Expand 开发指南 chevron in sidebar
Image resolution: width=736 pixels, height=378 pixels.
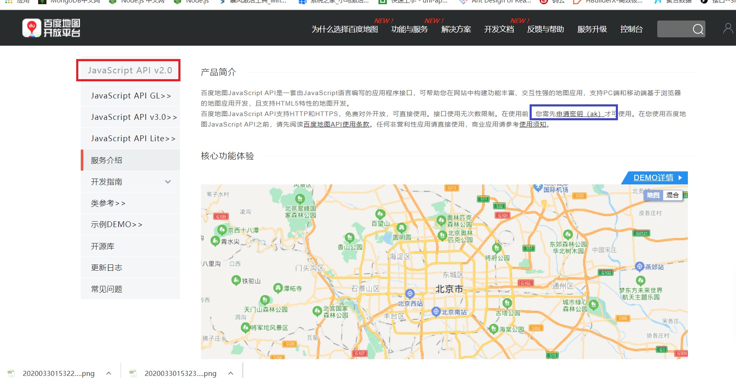click(168, 182)
